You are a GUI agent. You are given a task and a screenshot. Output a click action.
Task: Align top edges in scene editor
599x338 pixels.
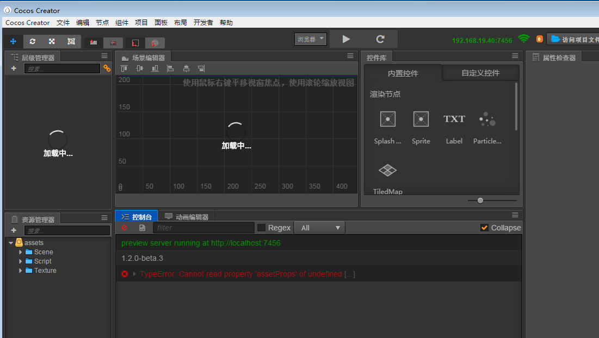[x=124, y=68]
